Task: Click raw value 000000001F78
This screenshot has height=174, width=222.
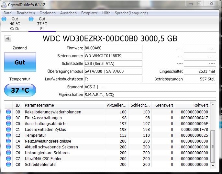Action: (x=194, y=129)
